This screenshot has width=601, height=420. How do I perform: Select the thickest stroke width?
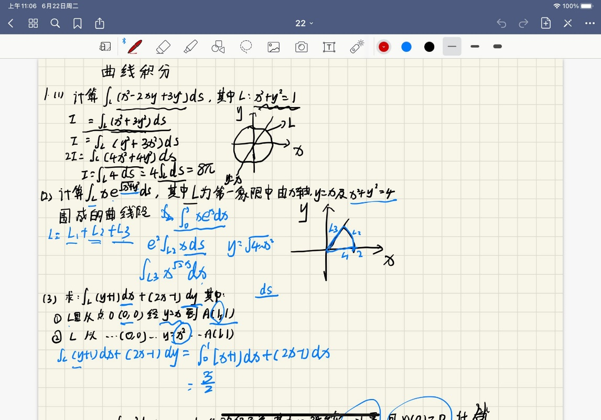[x=498, y=47]
